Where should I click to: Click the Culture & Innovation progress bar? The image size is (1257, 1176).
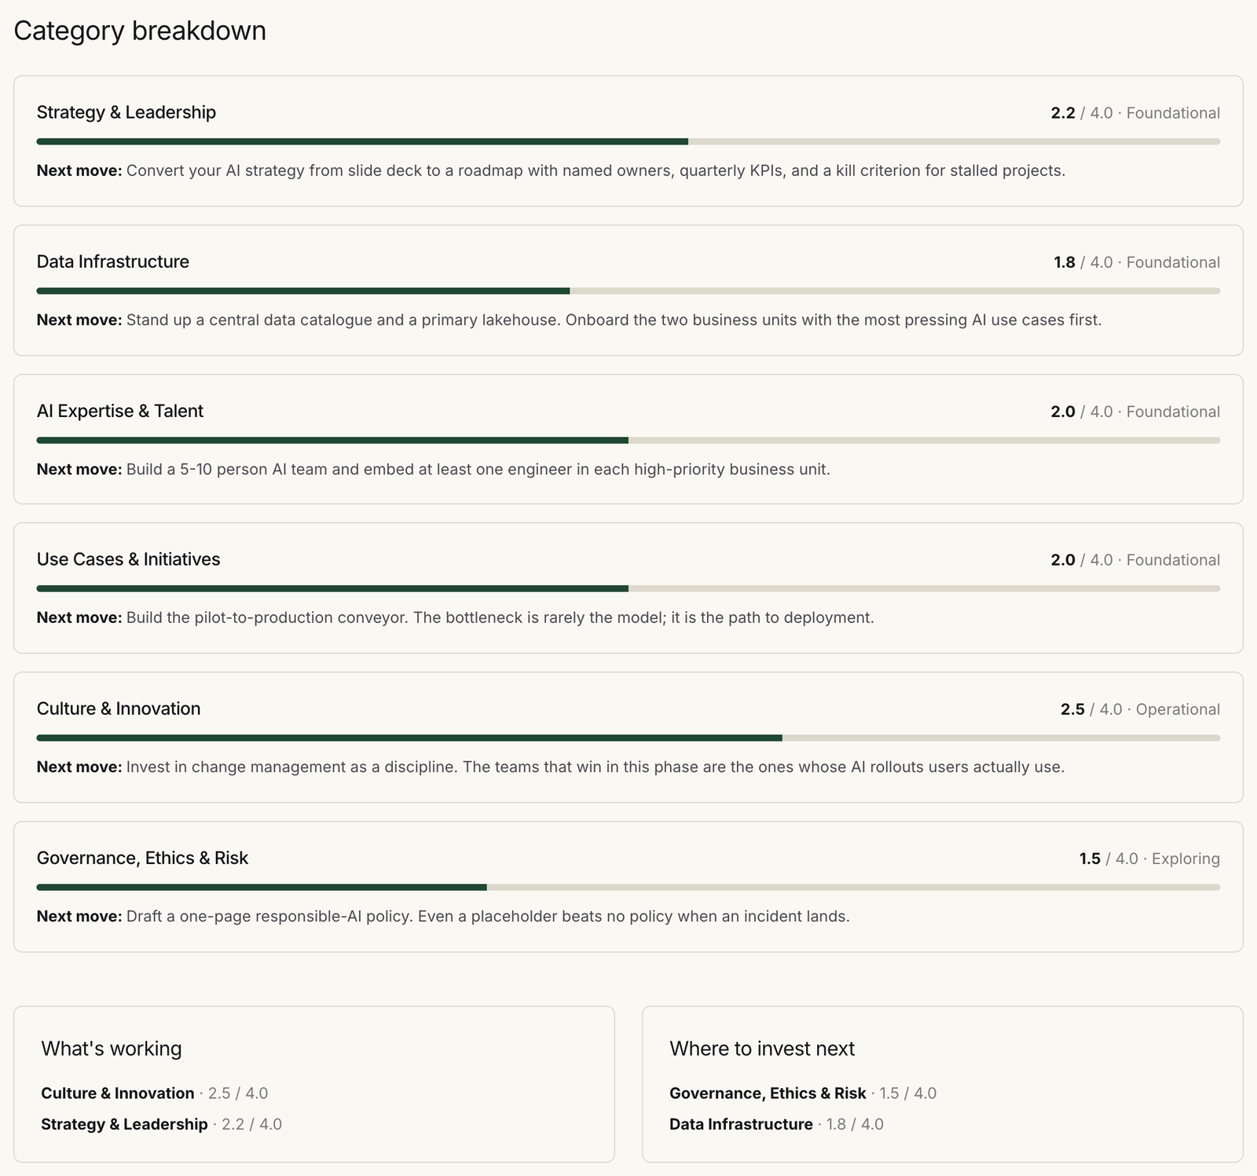[x=628, y=738]
